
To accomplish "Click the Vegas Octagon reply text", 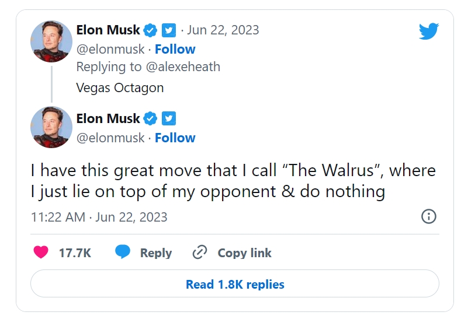I will [x=120, y=88].
